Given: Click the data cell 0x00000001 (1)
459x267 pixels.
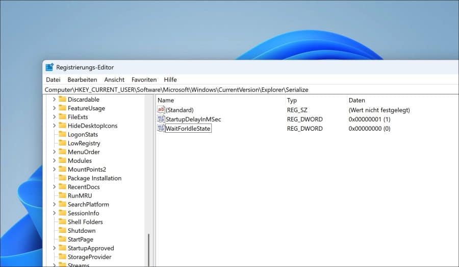Looking at the screenshot, I should point(369,119).
